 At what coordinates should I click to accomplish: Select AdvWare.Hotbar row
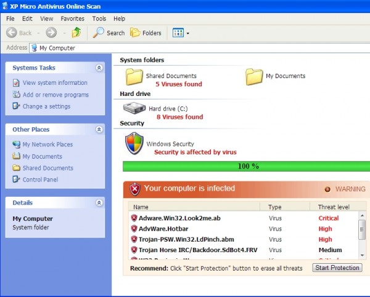point(244,229)
